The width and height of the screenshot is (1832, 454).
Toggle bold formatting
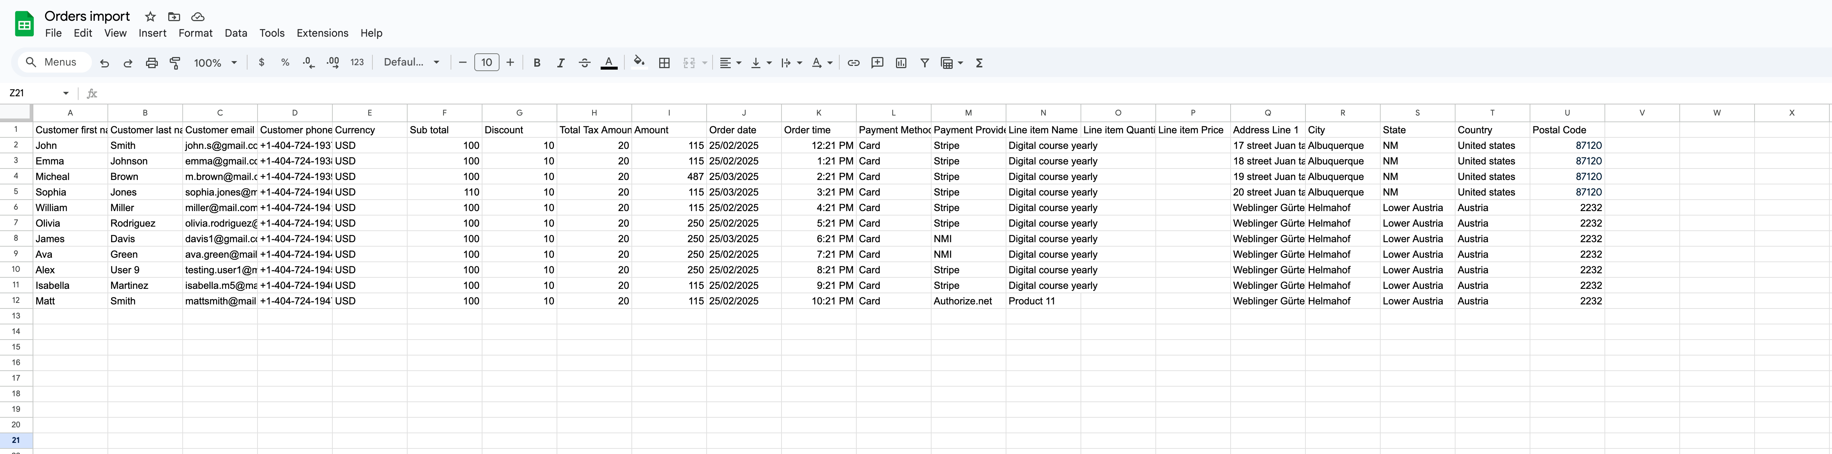pos(537,63)
